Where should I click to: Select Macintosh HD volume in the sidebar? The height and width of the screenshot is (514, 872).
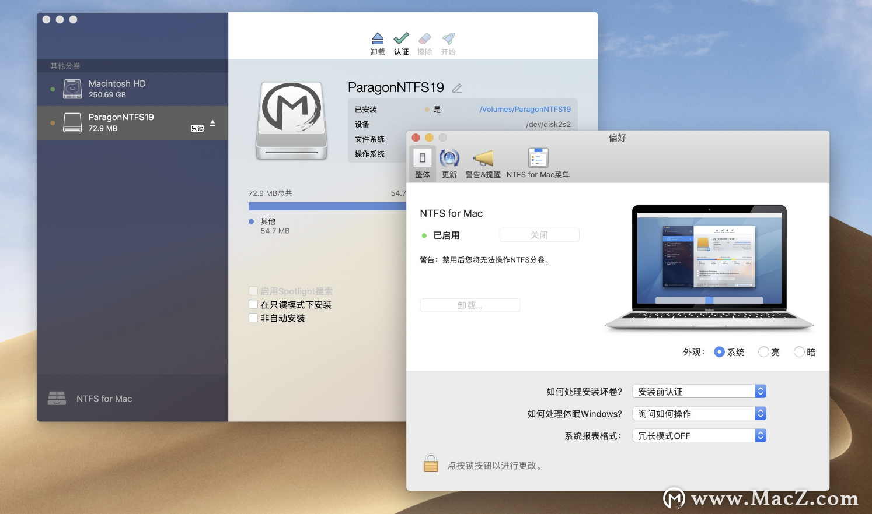click(x=132, y=89)
